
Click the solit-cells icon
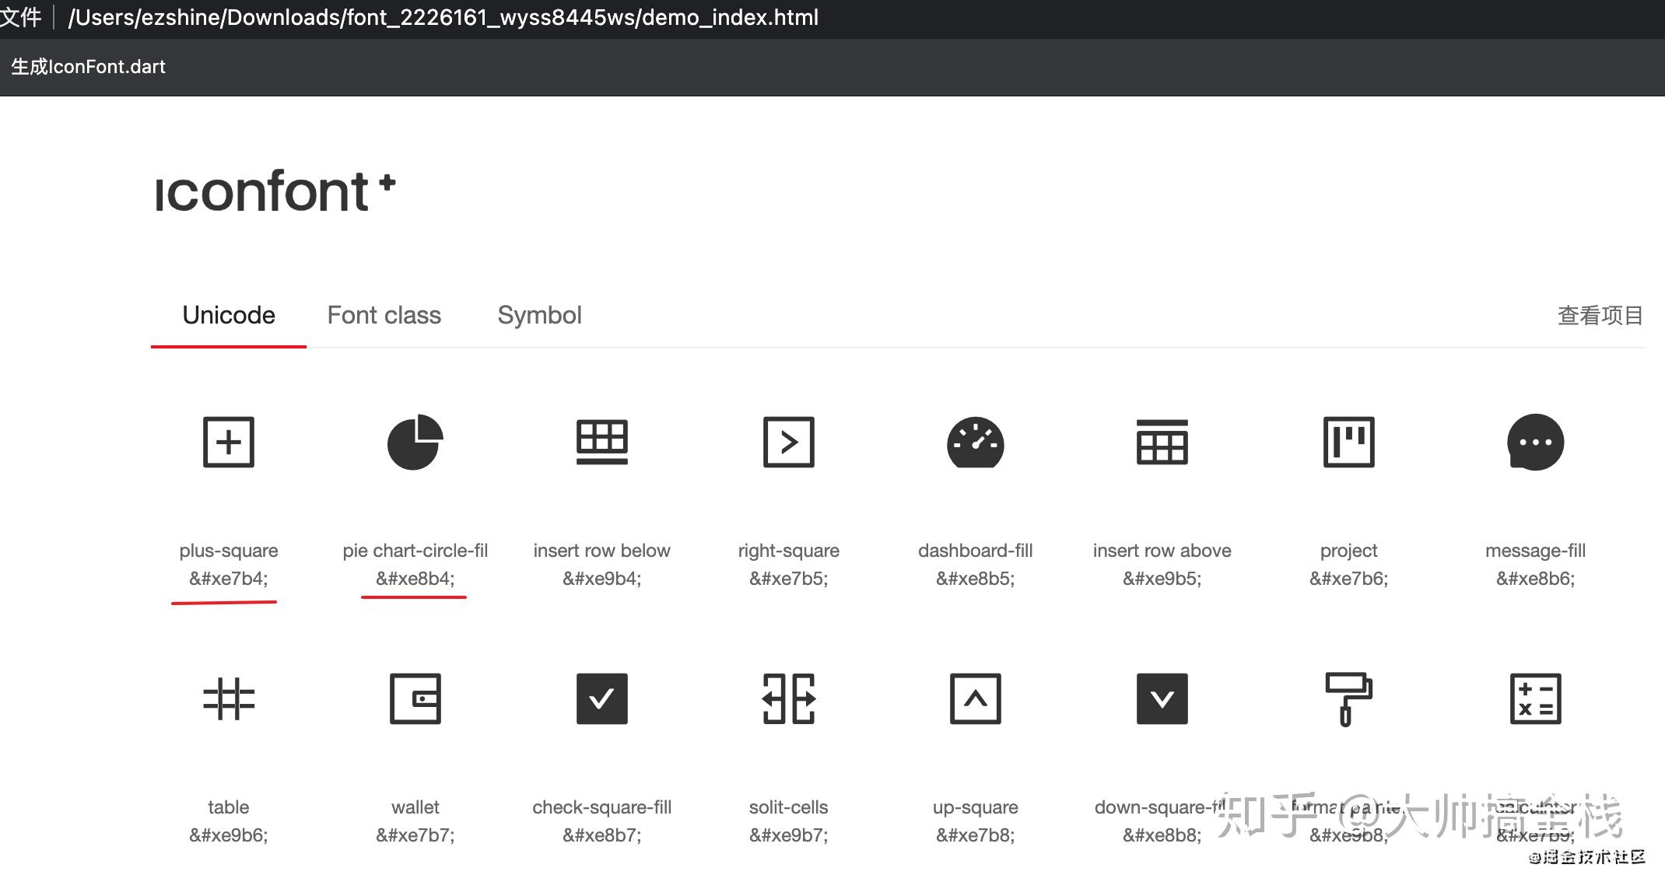[788, 698]
